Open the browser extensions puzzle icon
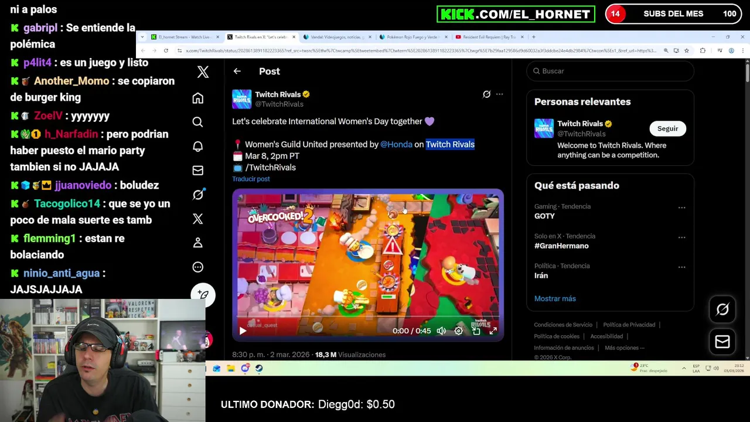The image size is (750, 422). [703, 51]
